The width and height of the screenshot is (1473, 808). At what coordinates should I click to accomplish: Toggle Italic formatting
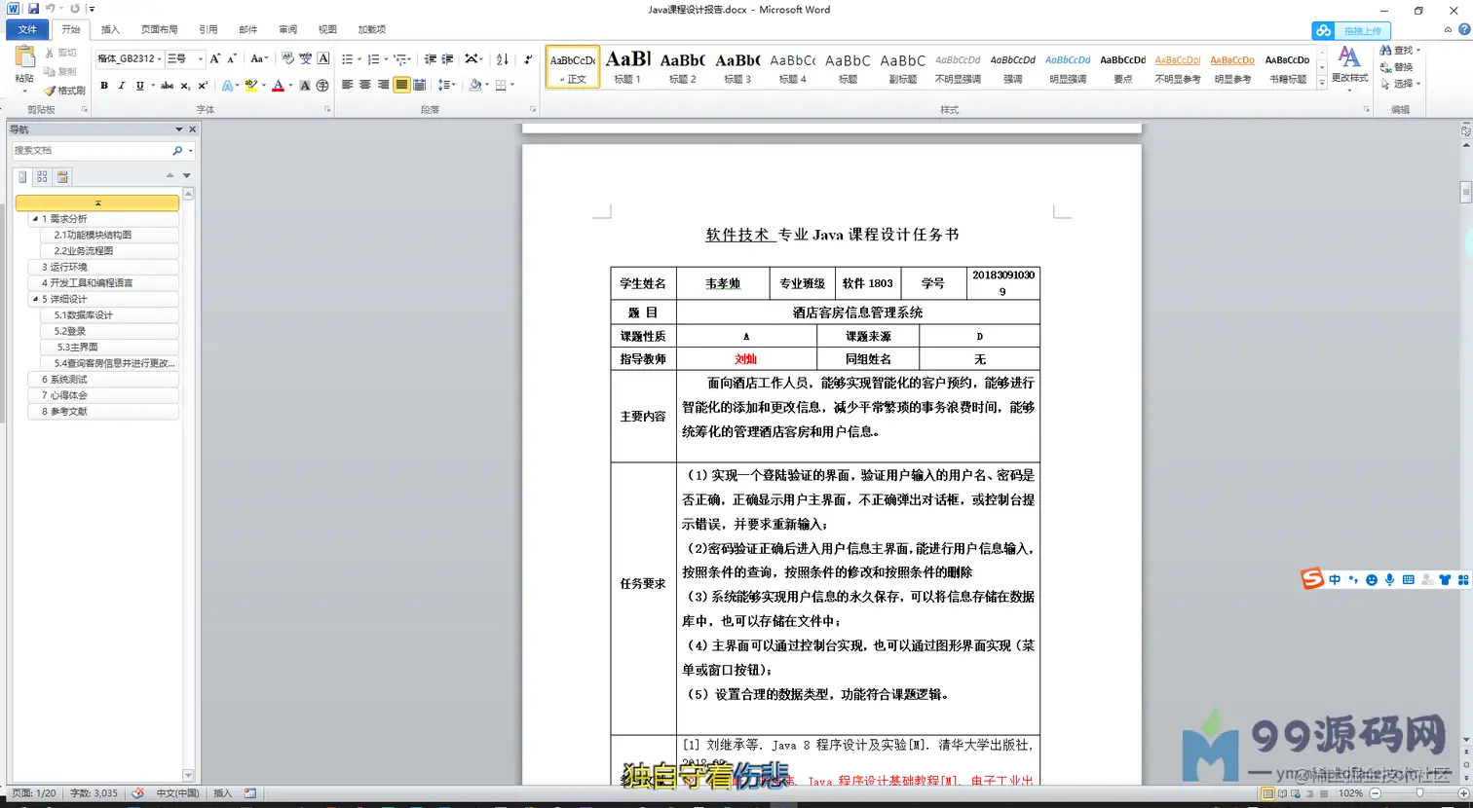coord(122,86)
